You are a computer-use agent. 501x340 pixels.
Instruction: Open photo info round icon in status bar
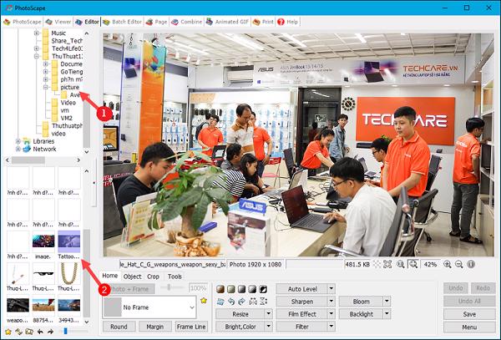coord(471,264)
